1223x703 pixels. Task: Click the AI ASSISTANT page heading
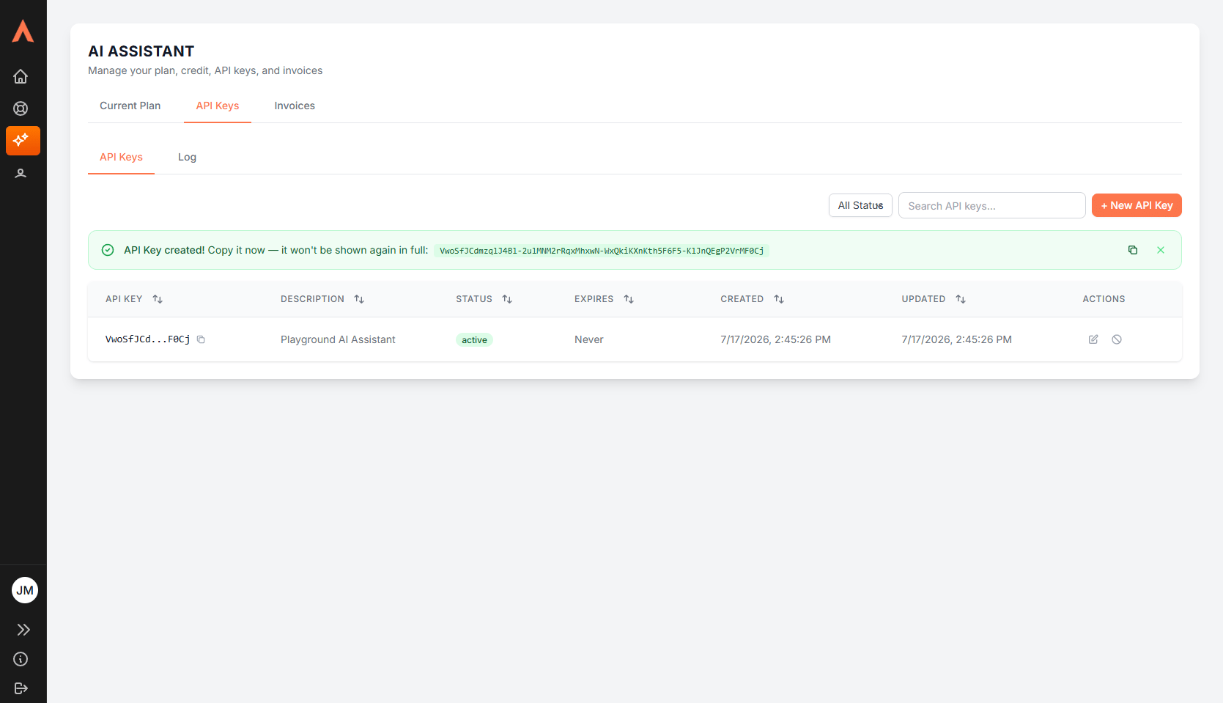141,51
